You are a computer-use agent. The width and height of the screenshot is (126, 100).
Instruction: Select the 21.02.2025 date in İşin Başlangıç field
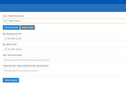(x=10, y=38)
